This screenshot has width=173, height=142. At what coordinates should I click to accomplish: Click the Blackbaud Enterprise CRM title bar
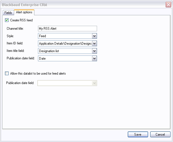[83, 4]
